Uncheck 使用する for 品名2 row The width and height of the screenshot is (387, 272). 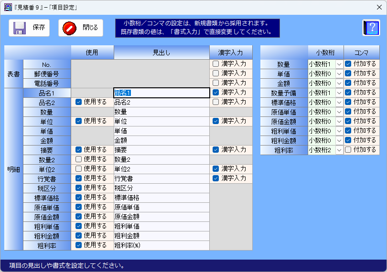click(x=78, y=102)
